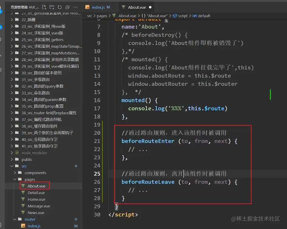The height and width of the screenshot is (229, 287).
Task: Select the 39_src_两个新的生命周期钩子 folder
Action: point(47,133)
